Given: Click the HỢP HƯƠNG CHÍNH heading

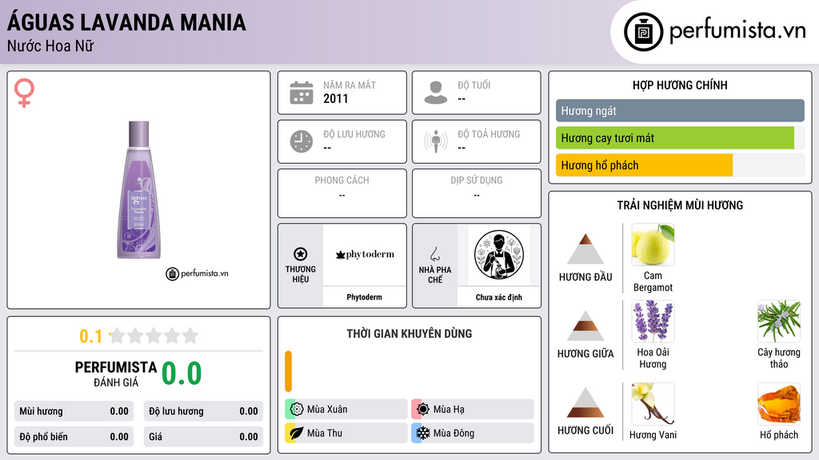Looking at the screenshot, I should [x=680, y=85].
